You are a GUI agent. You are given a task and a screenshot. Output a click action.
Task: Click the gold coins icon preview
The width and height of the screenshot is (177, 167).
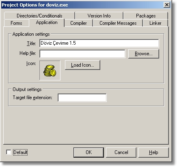click(x=50, y=70)
